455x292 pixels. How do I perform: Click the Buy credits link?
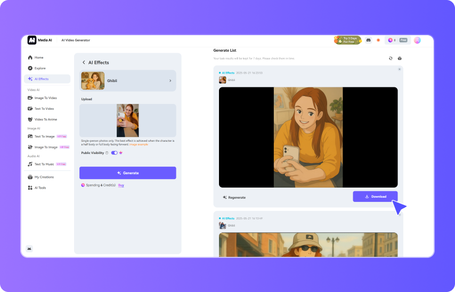(121, 185)
